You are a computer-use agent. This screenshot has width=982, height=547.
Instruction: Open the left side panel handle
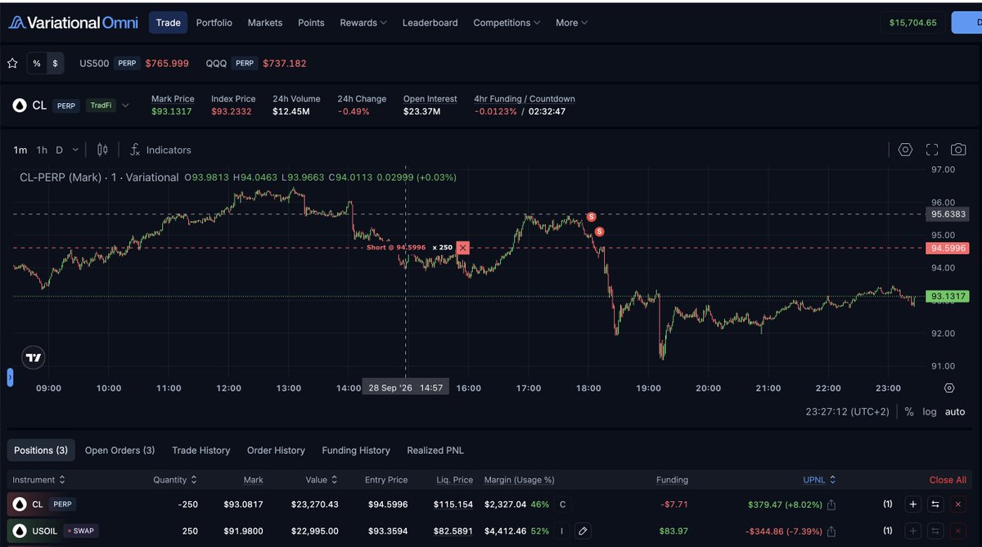pos(10,377)
